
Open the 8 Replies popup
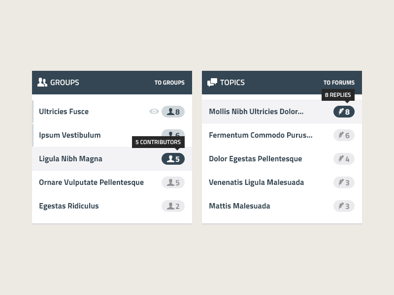[x=338, y=95]
